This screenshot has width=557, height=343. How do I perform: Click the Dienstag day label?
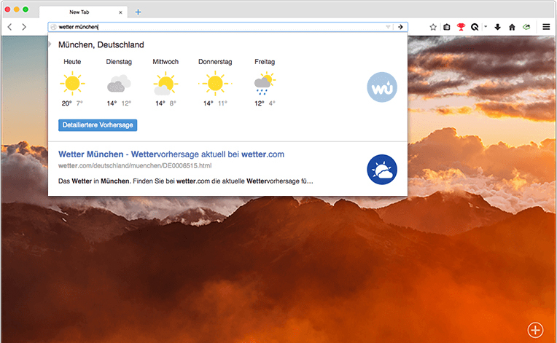point(119,62)
